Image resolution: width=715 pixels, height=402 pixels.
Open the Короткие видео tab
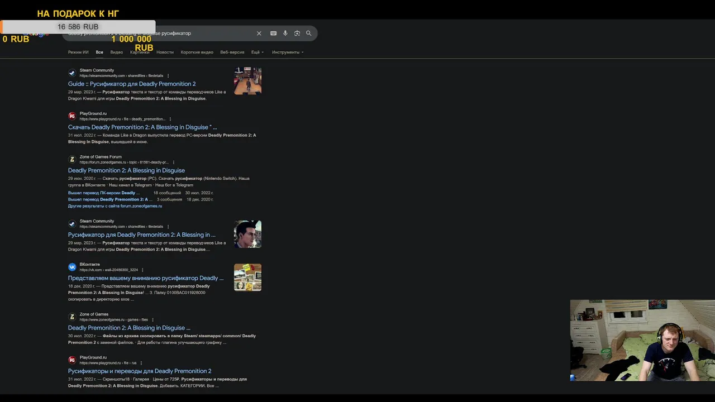click(197, 52)
